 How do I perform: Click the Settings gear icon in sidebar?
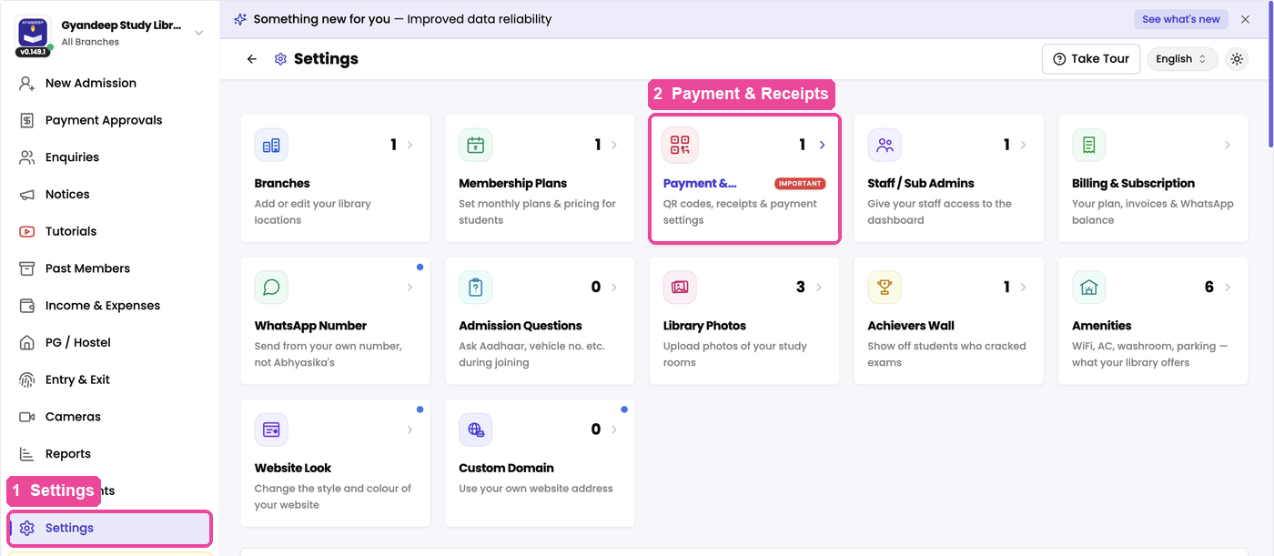pos(27,528)
